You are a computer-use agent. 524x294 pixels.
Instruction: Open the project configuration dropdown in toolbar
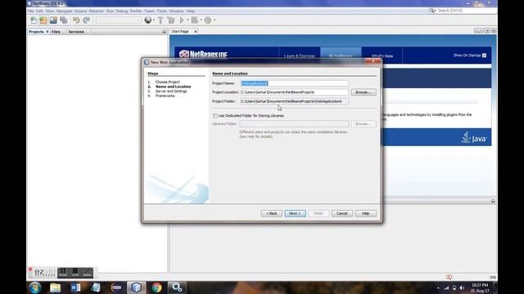[x=118, y=20]
